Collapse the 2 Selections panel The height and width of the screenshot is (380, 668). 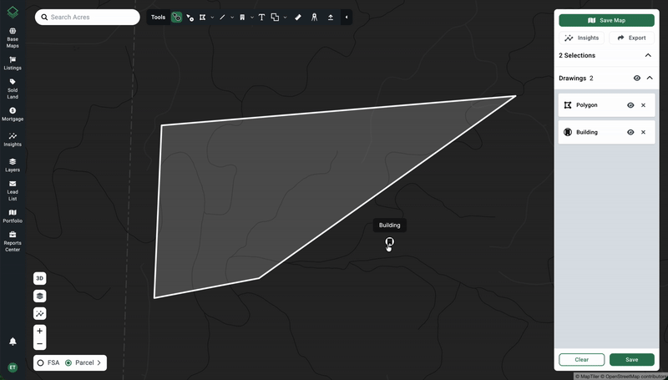pos(648,55)
